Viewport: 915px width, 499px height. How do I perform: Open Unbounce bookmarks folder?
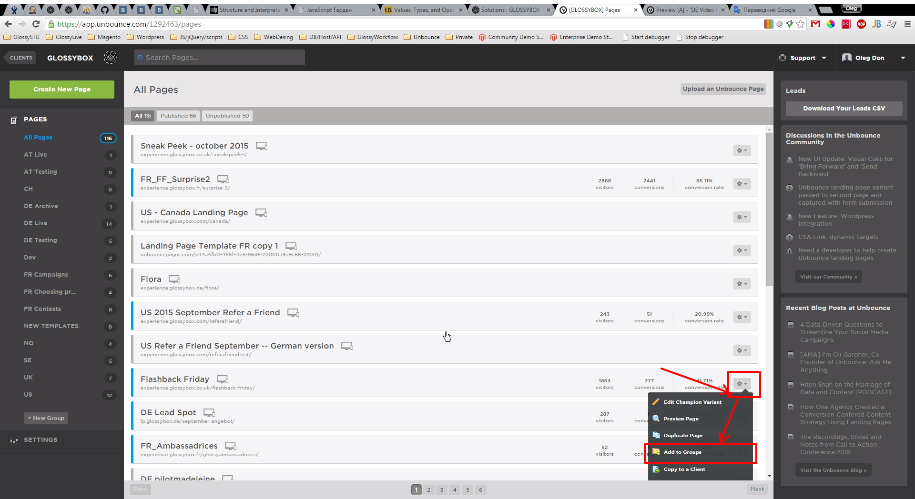(x=422, y=37)
